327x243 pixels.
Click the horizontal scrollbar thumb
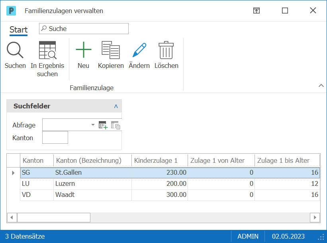tap(54, 218)
